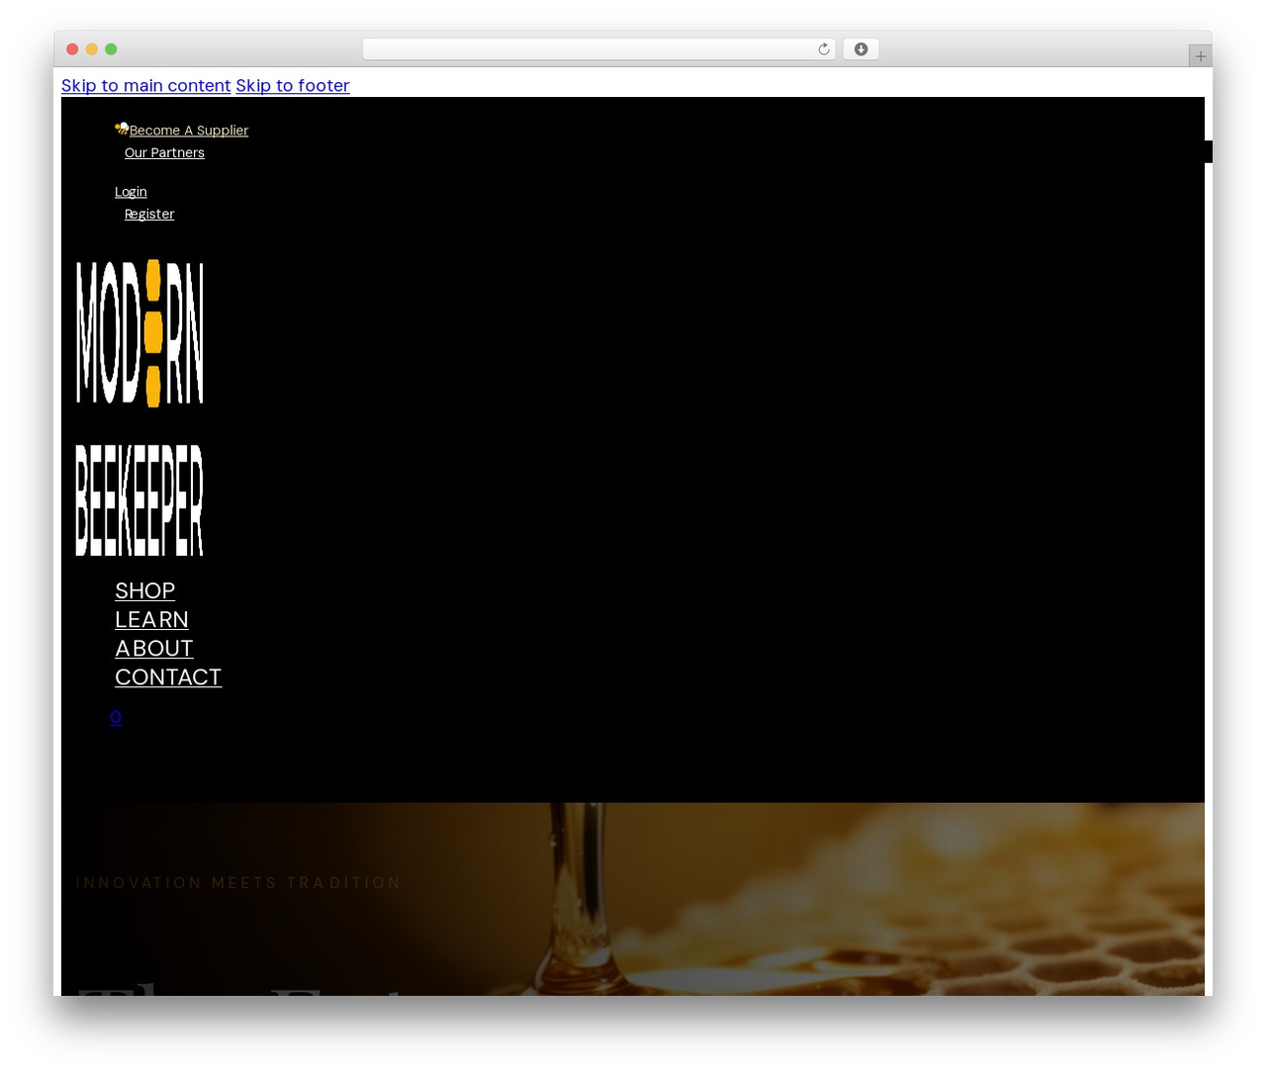The image size is (1266, 1072).
Task: Click the honeycomb hero banner image
Action: tap(633, 899)
